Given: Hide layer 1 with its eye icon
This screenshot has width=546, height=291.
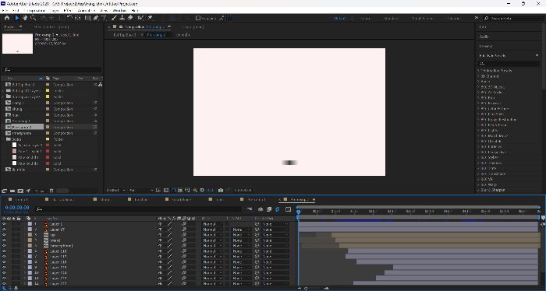Looking at the screenshot, I should click(x=4, y=224).
